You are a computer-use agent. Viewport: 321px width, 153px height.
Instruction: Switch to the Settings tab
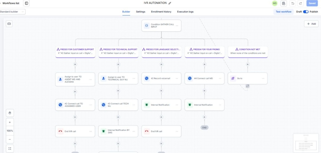(141, 12)
